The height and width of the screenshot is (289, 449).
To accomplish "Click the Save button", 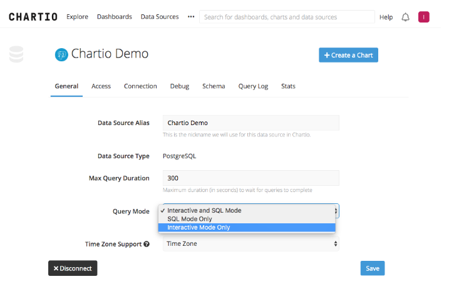I will (372, 268).
